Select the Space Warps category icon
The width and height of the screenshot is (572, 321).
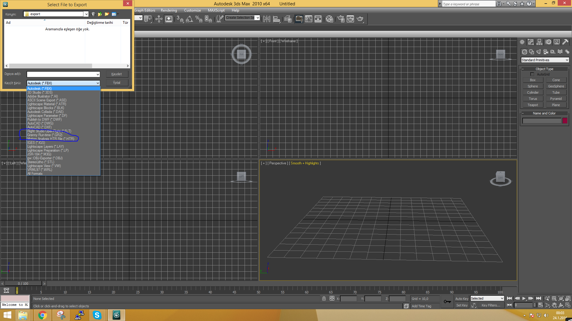pos(560,52)
